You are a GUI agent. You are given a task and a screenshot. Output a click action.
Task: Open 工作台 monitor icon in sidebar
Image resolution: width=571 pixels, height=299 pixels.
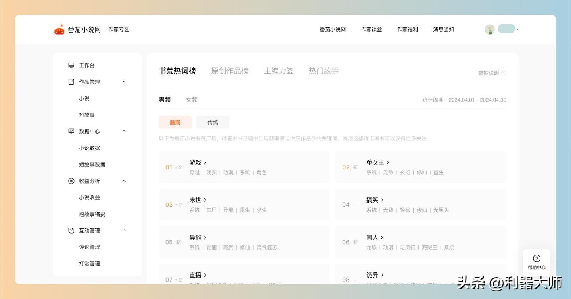pyautogui.click(x=71, y=65)
